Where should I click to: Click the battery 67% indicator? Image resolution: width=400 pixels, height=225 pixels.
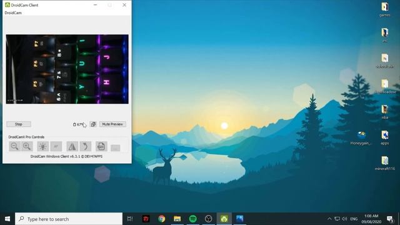[78, 124]
